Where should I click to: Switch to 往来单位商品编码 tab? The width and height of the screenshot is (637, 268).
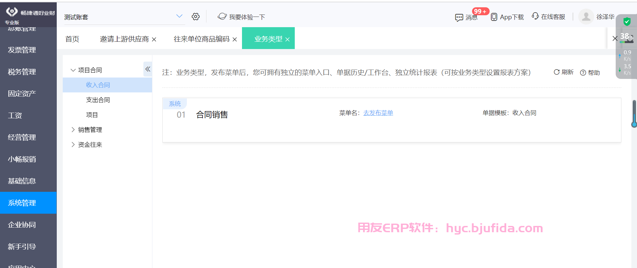pos(201,39)
